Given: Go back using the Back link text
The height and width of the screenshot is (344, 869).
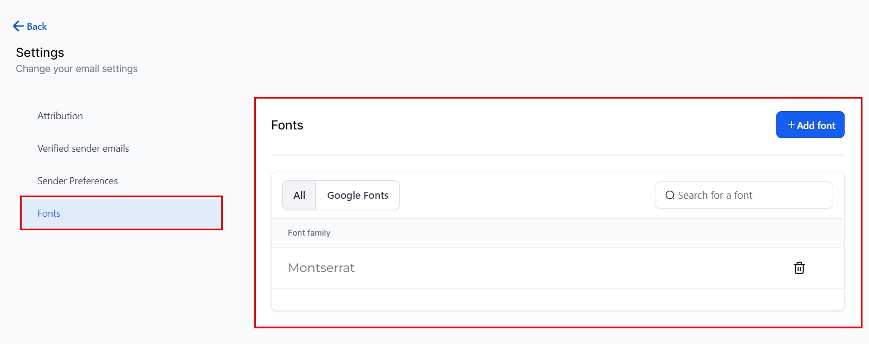Looking at the screenshot, I should 37,27.
